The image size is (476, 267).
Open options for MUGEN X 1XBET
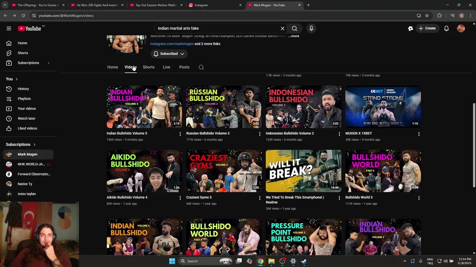tap(419, 134)
